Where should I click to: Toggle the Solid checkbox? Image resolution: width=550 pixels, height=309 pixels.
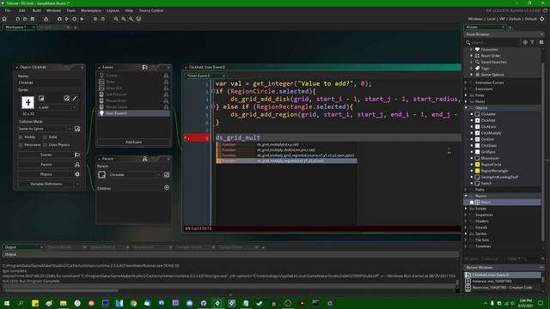tap(45, 137)
